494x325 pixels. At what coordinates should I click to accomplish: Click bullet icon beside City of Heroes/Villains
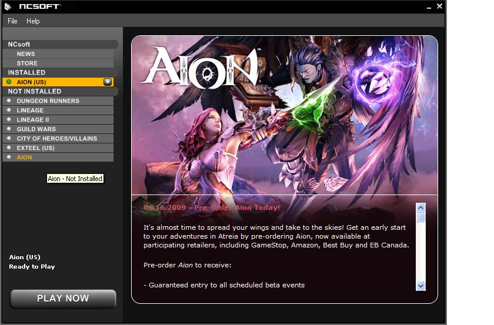pos(9,138)
